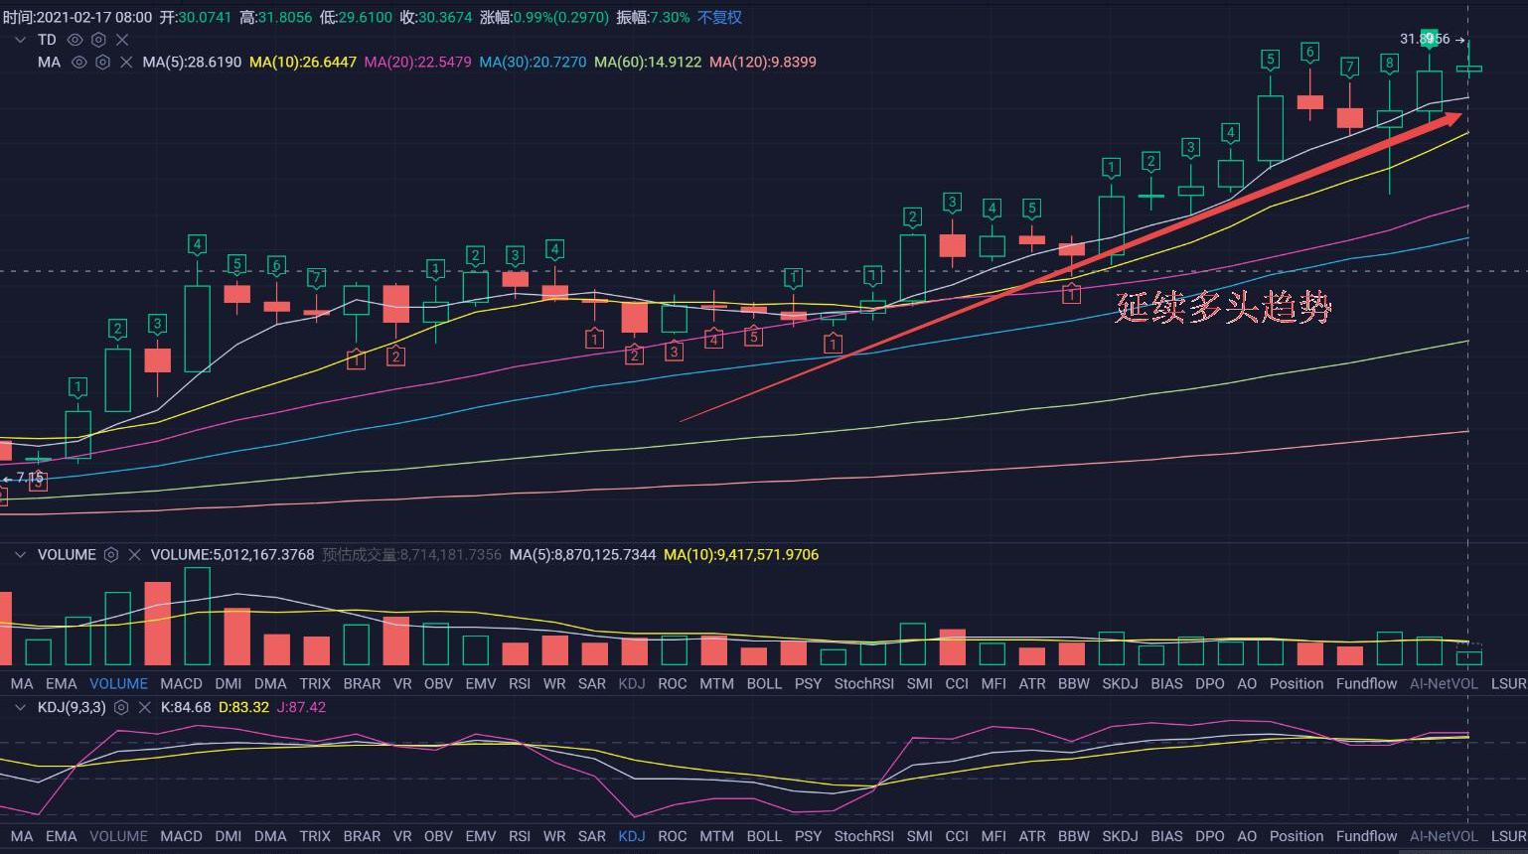Select WR tab in bottom indicator row
Screen dimensions: 1528x854
pyautogui.click(x=554, y=836)
